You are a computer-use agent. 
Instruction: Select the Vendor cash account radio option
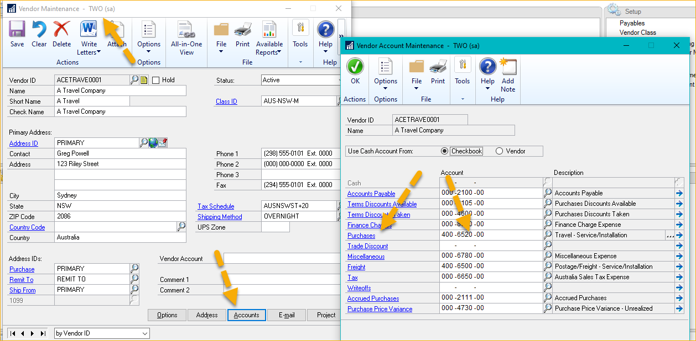point(499,151)
